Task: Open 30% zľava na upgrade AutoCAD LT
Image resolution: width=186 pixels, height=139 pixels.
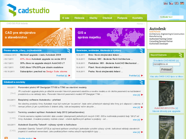Action: (x=42, y=63)
